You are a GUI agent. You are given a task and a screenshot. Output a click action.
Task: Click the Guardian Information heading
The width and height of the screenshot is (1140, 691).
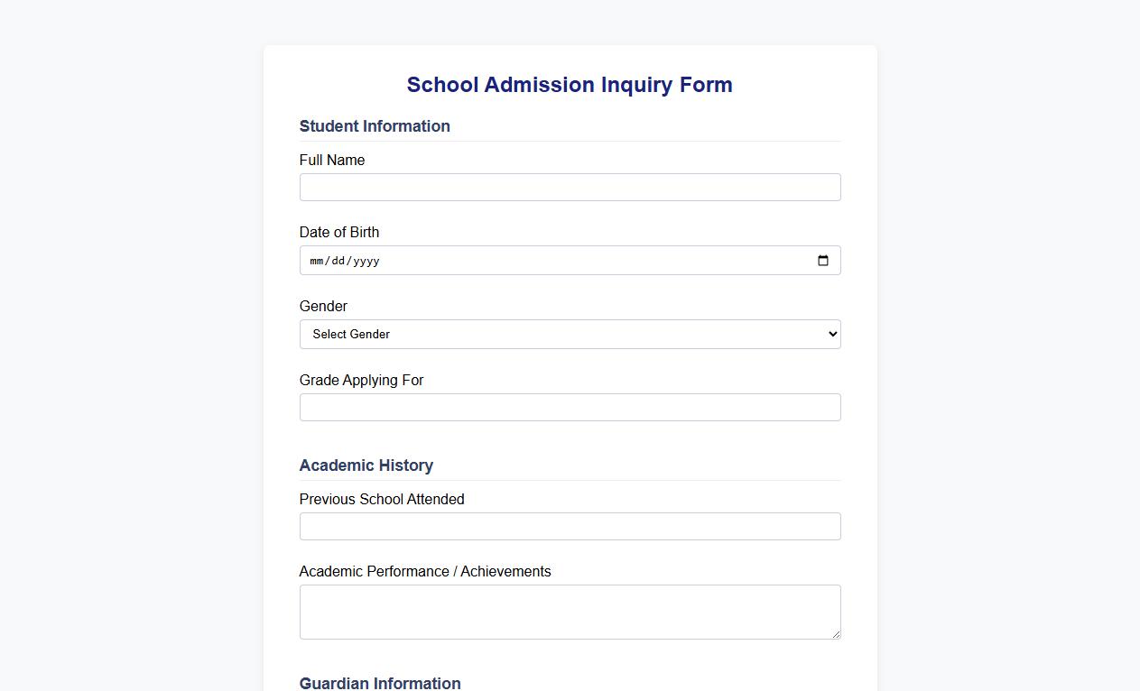380,683
